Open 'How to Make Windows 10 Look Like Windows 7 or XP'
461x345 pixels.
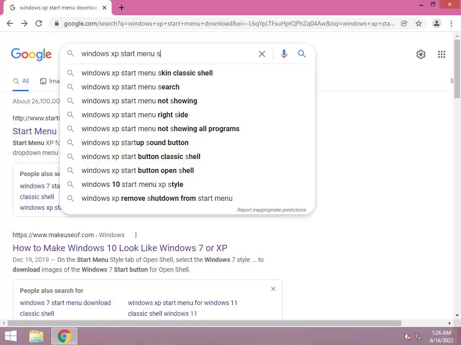[120, 248]
